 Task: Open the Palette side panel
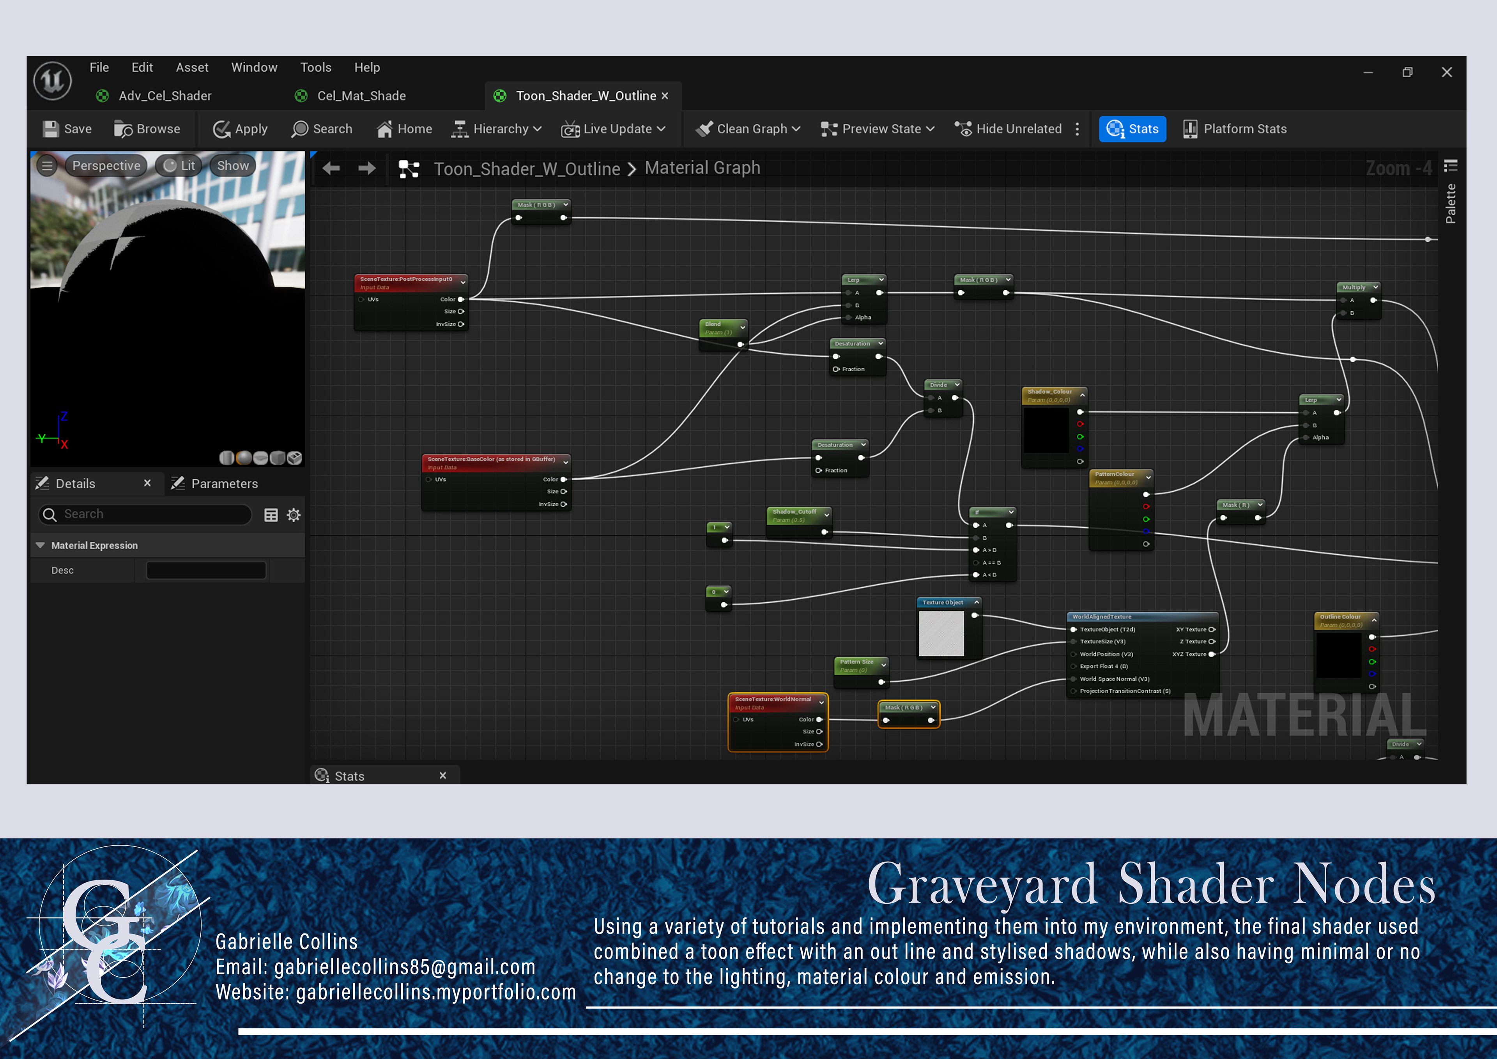pos(1450,204)
